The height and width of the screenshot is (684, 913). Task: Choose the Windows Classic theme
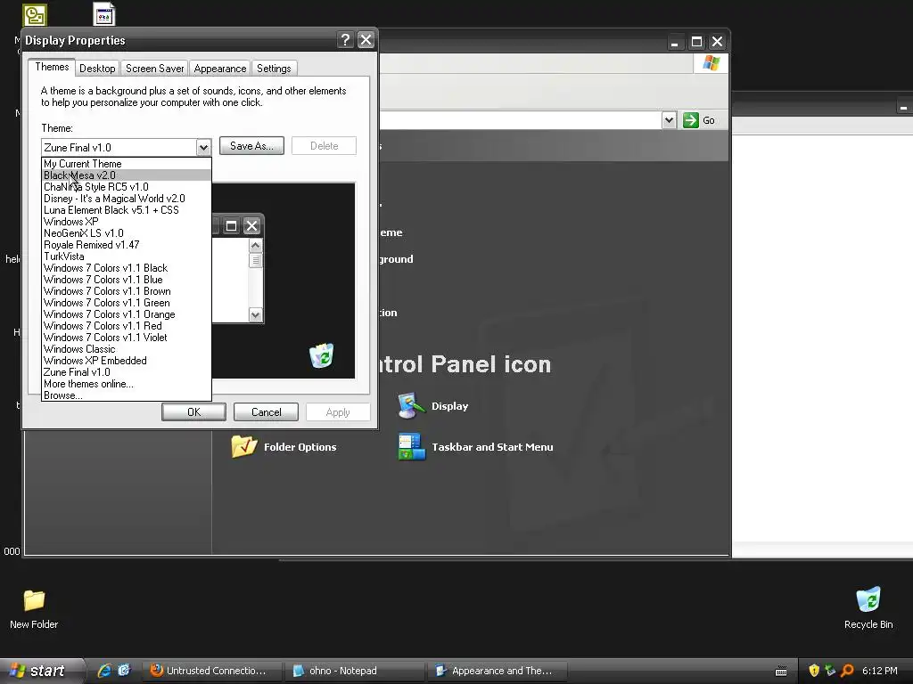[127, 349]
